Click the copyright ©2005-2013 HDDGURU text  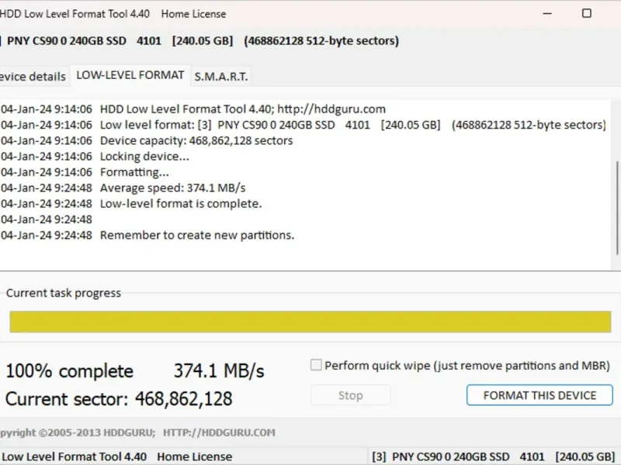(78, 432)
